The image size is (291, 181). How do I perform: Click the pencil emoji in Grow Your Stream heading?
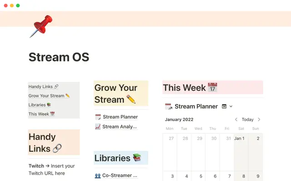click(x=131, y=100)
